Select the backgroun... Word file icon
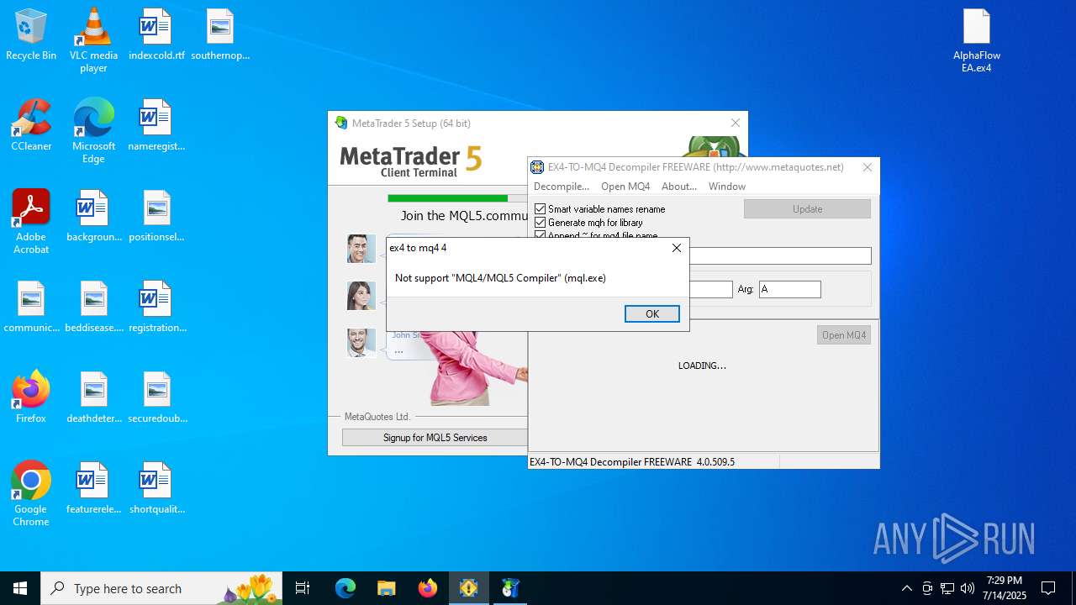 [93, 216]
